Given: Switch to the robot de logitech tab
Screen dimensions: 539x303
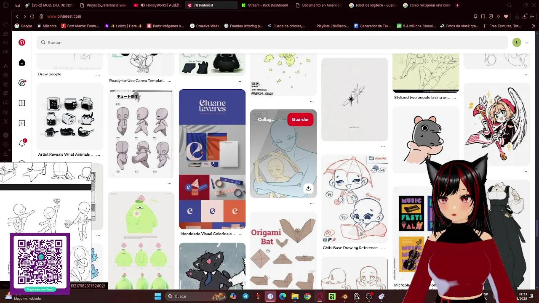Looking at the screenshot, I should pyautogui.click(x=373, y=5).
